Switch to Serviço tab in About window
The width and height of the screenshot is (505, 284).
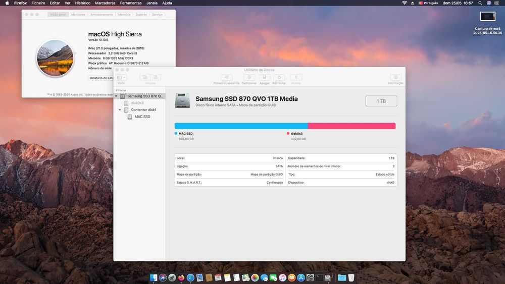point(157,15)
